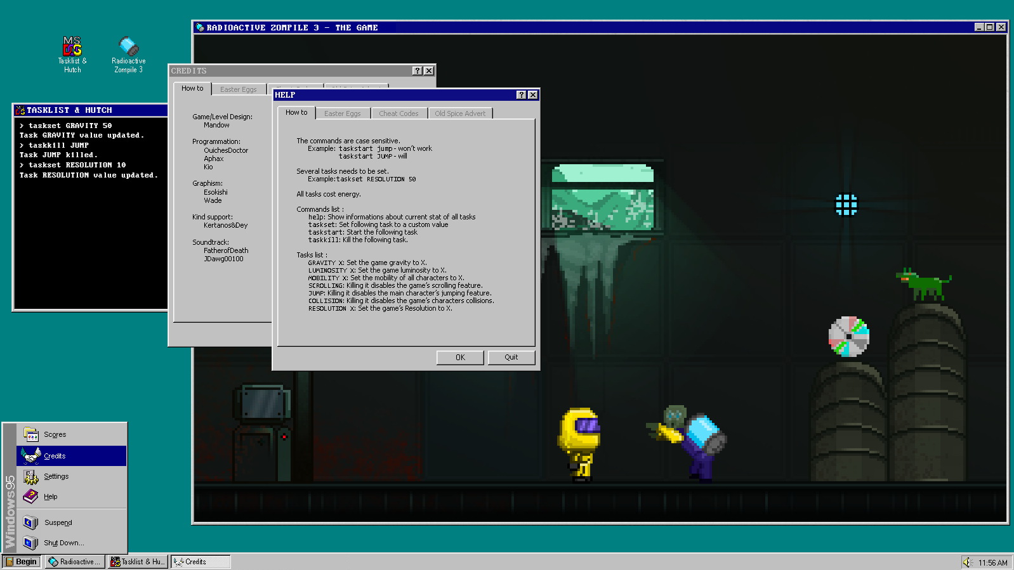
Task: Switch to Tasklist & Hu... taskbar button
Action: [138, 562]
